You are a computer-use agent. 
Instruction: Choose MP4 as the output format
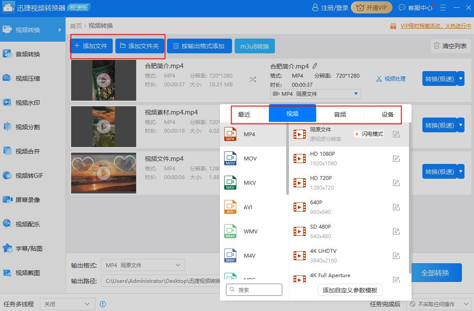pos(249,134)
